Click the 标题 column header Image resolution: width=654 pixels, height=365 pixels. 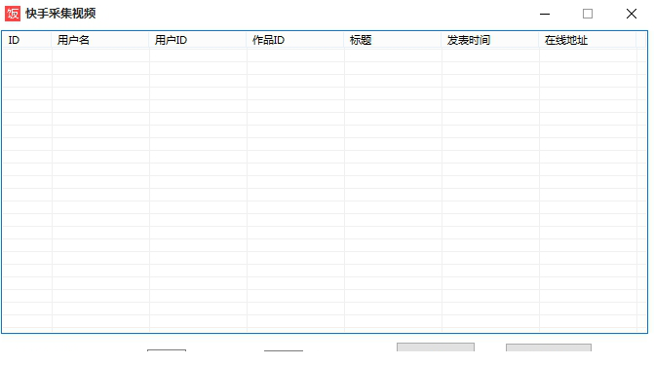[x=393, y=40]
